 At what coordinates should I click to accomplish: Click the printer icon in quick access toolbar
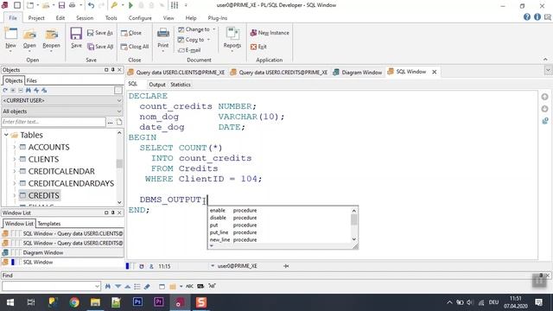pos(72,5)
